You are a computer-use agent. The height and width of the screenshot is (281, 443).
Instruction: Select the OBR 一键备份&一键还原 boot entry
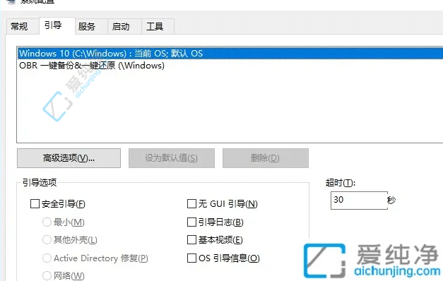click(230, 66)
